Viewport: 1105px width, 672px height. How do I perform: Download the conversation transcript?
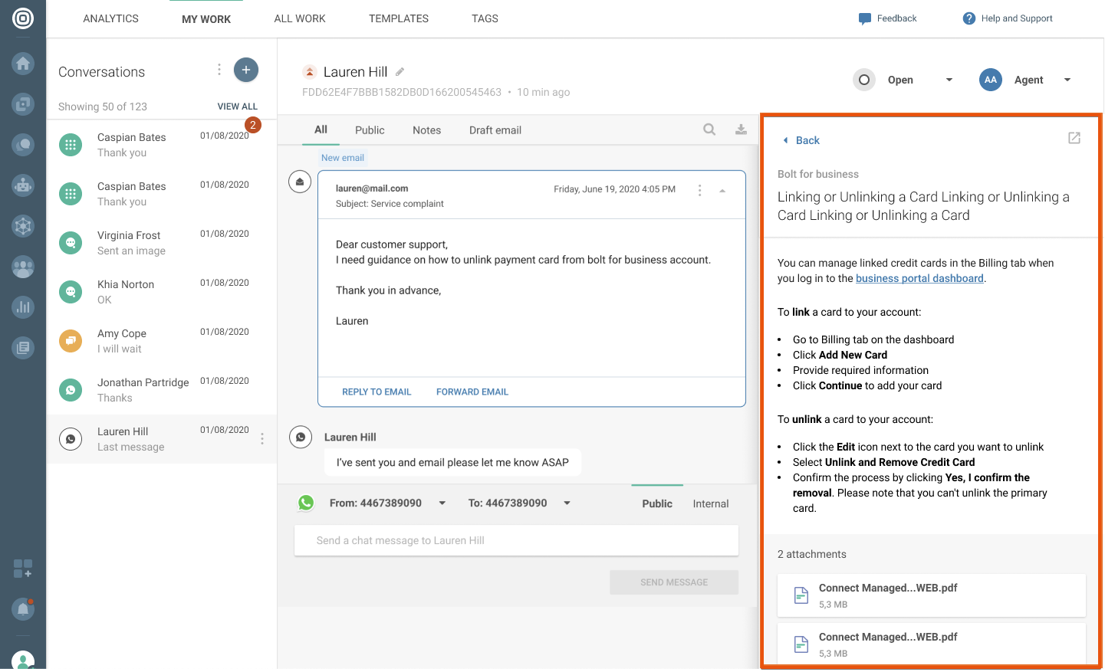(x=741, y=129)
